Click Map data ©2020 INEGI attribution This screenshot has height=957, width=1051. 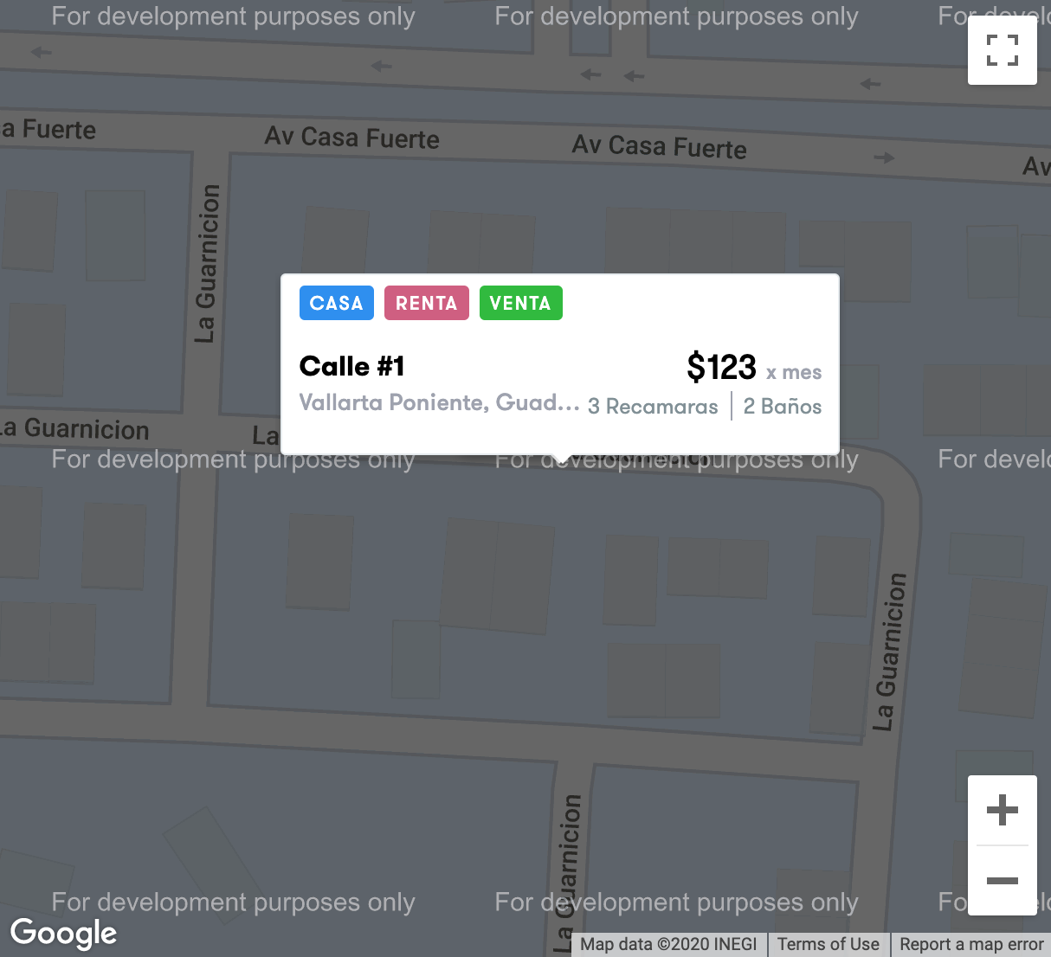click(668, 944)
